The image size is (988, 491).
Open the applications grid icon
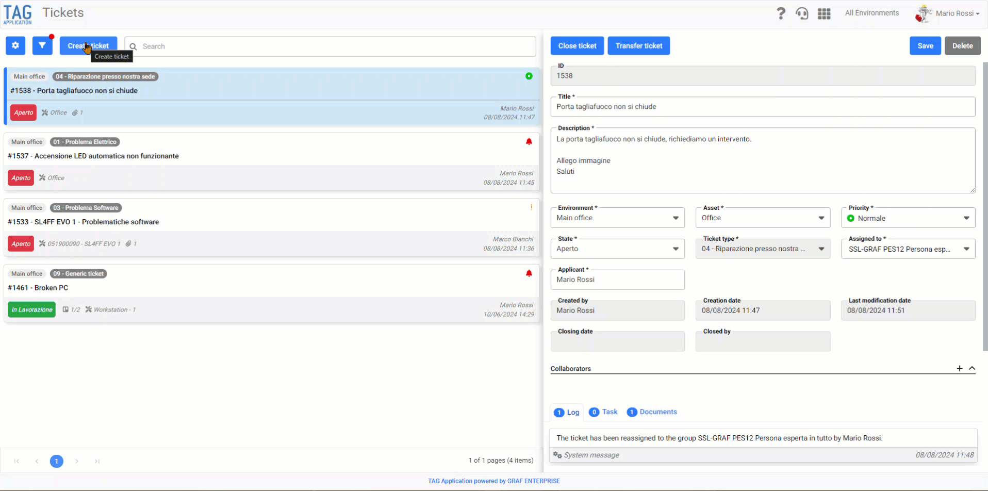pyautogui.click(x=824, y=13)
